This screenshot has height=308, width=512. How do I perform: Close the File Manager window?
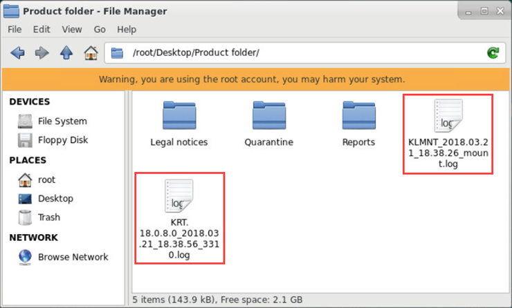tap(500, 11)
